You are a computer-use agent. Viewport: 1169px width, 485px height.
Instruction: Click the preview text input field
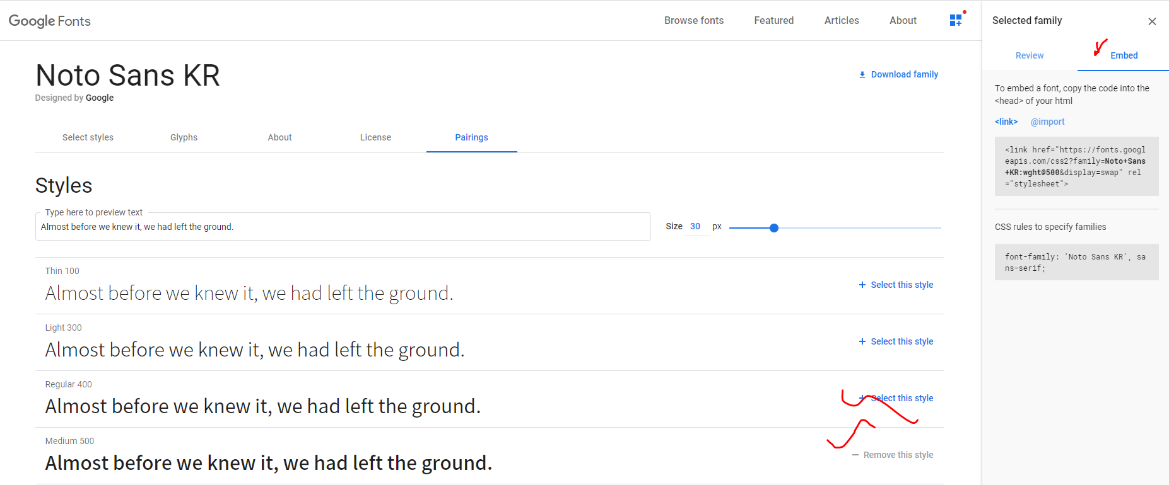pyautogui.click(x=343, y=227)
